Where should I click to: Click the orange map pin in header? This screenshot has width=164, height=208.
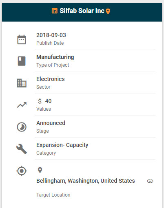tap(108, 11)
